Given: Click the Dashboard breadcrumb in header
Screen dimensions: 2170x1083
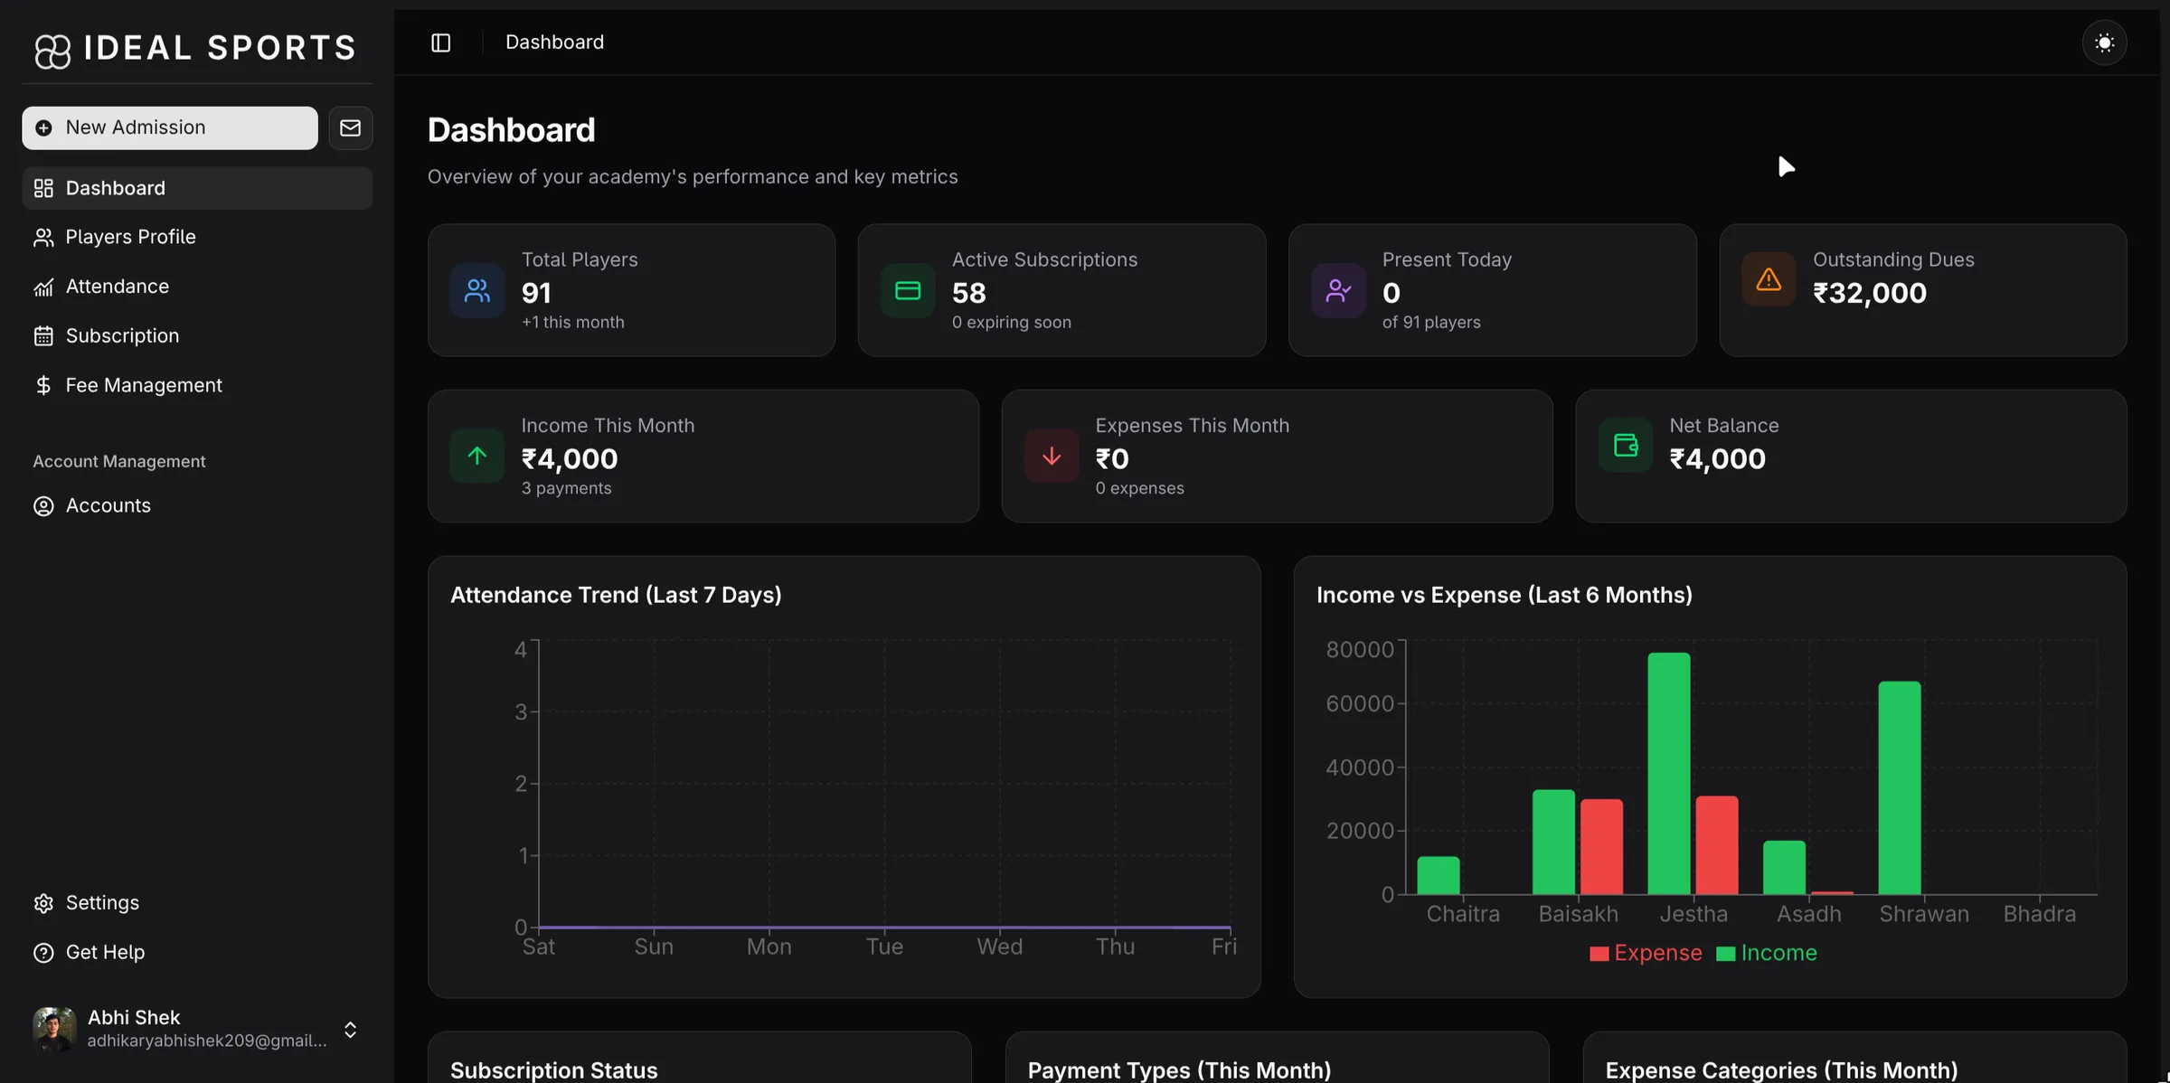Looking at the screenshot, I should pos(554,42).
